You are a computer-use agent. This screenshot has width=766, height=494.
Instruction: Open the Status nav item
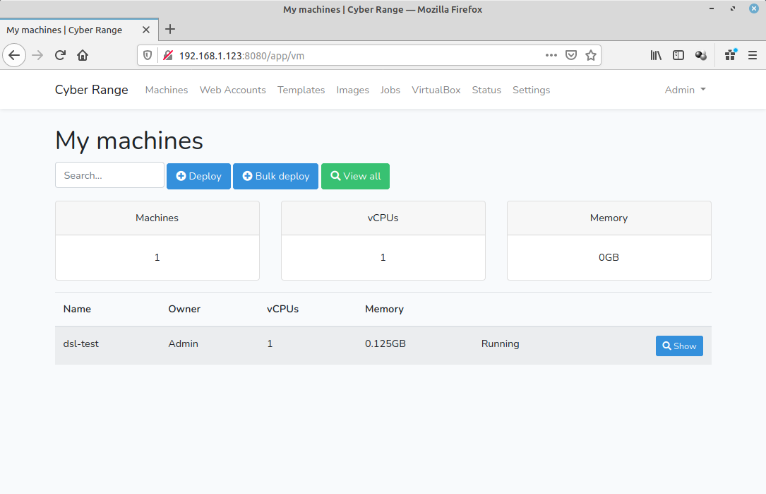coord(486,90)
